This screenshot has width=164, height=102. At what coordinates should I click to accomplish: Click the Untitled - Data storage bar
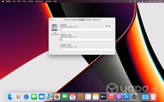(x=87, y=50)
